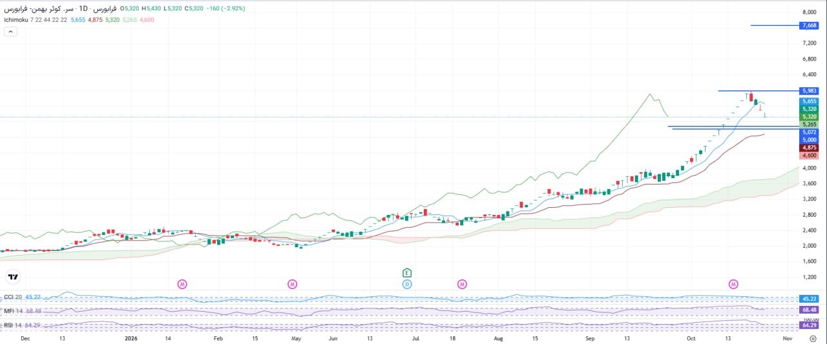Click the 8,000 level on the price axis
Image resolution: width=827 pixels, height=344 pixels.
click(809, 12)
